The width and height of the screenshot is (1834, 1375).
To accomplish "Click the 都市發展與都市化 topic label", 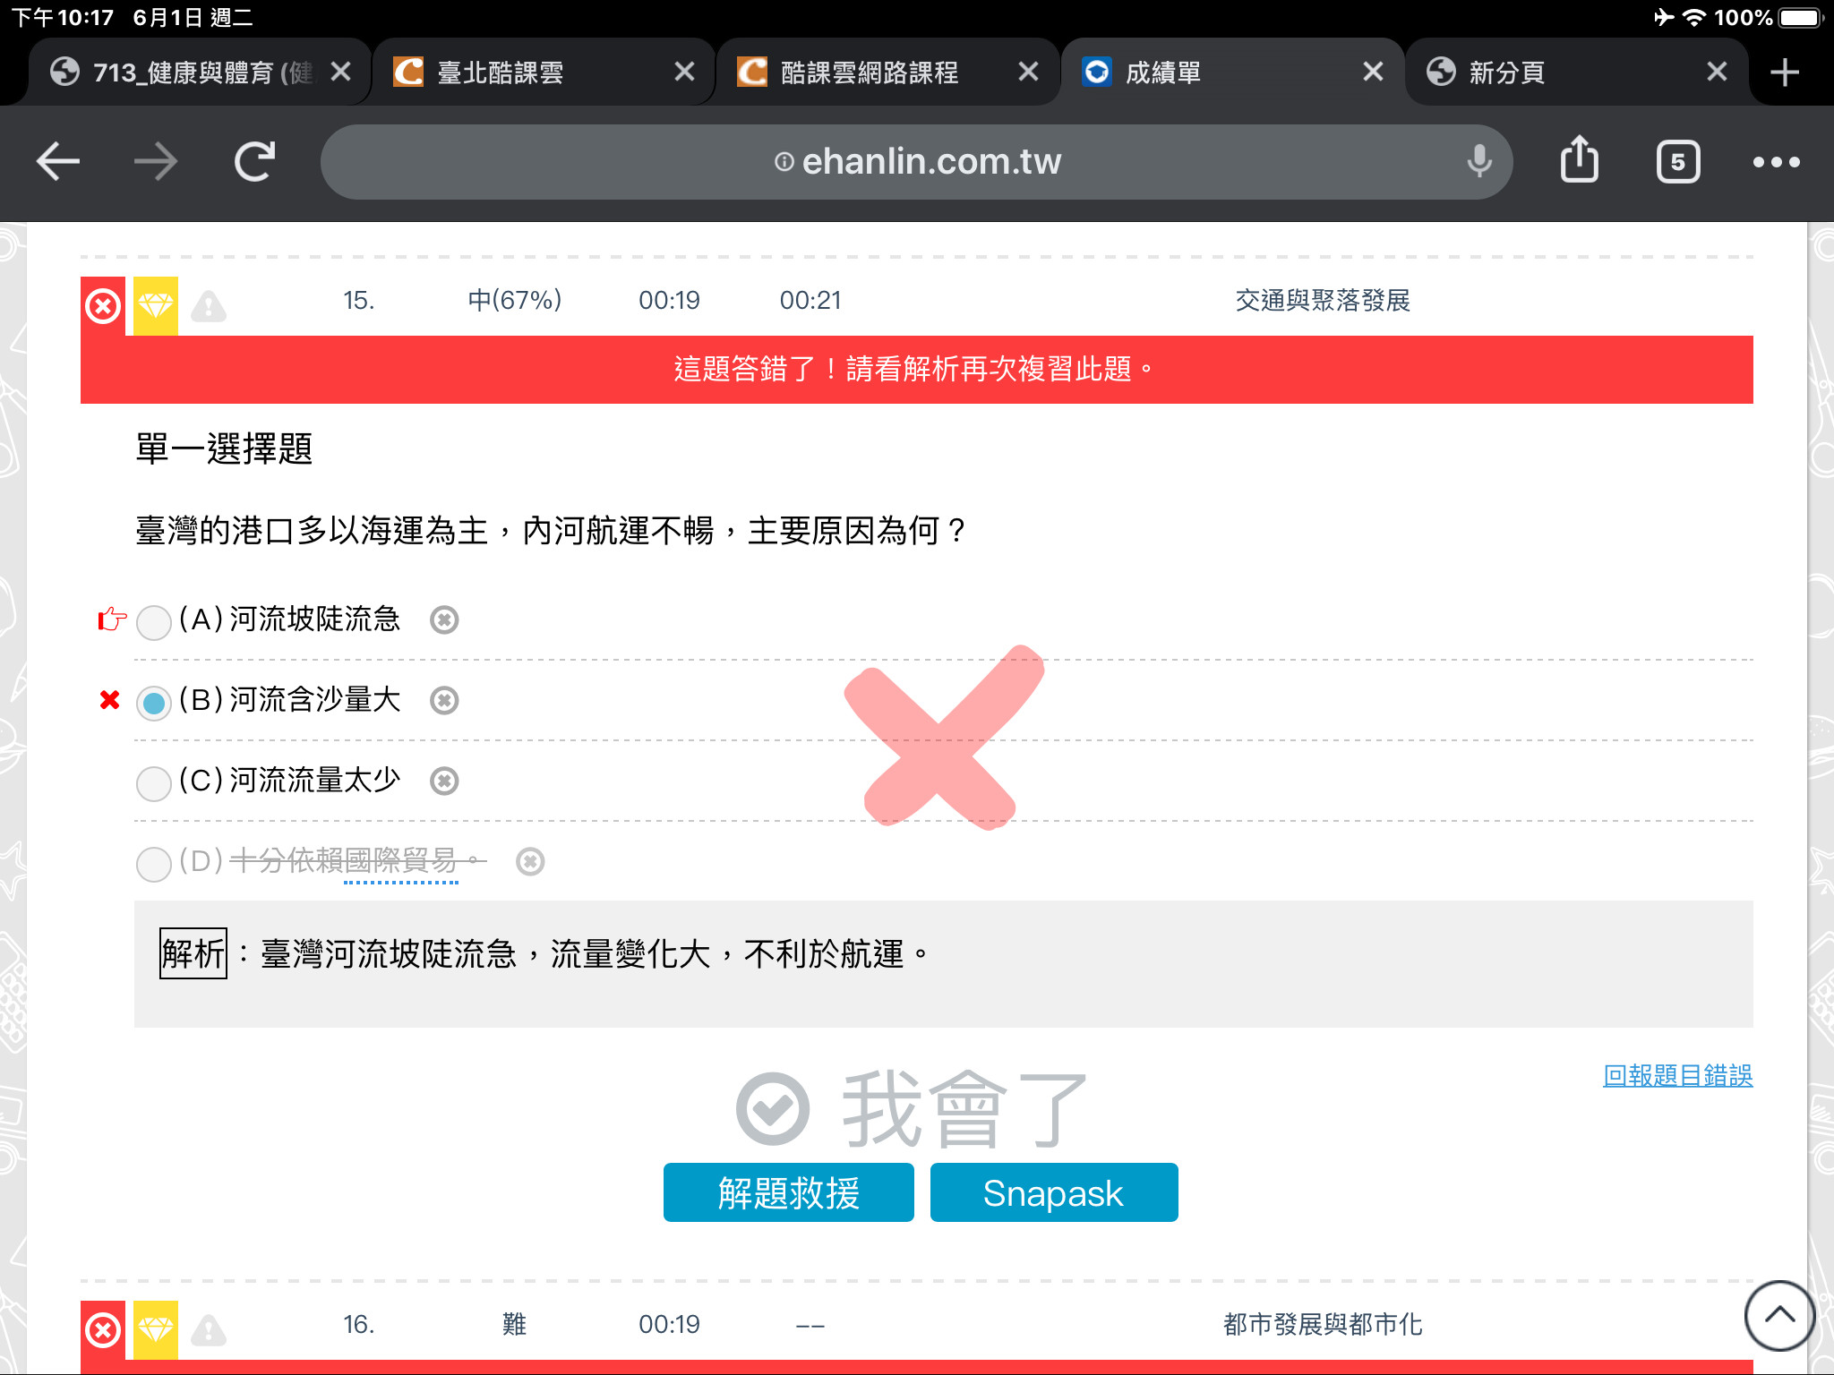I will coord(1323,1324).
